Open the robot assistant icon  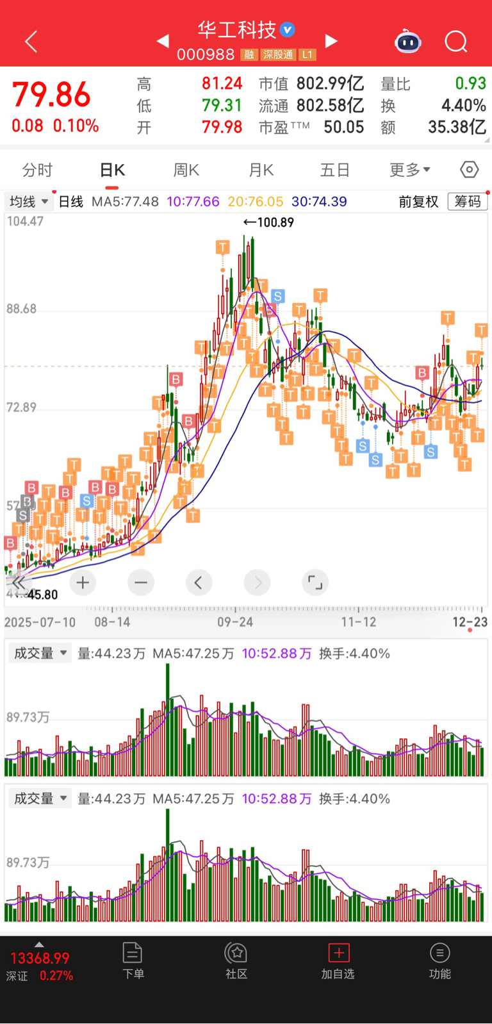coord(407,42)
